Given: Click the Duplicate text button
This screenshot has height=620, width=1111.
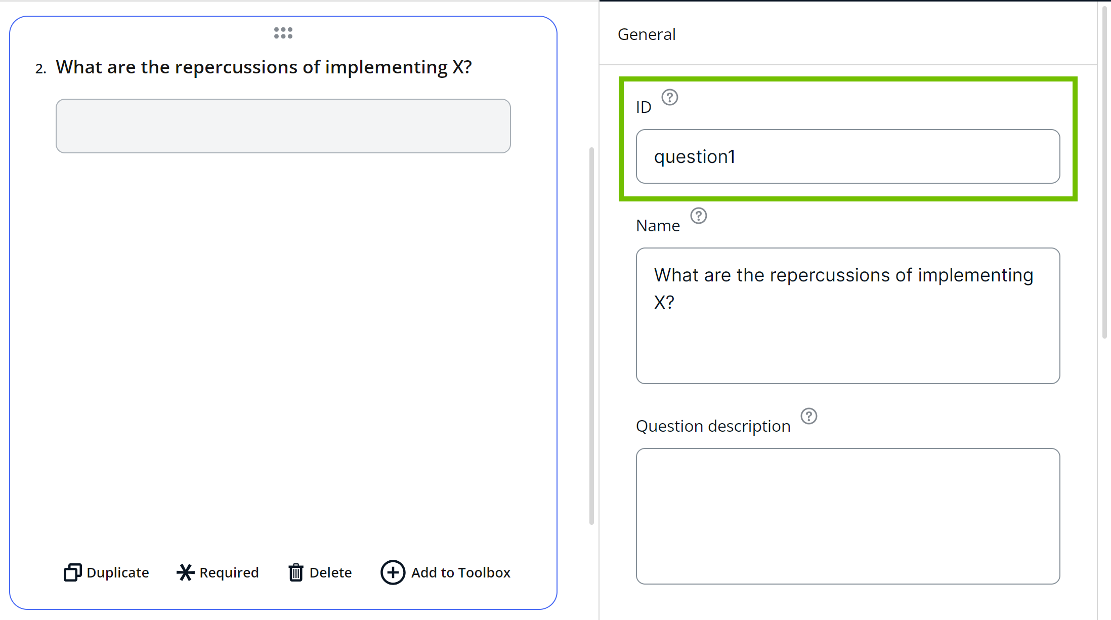Looking at the screenshot, I should [117, 572].
